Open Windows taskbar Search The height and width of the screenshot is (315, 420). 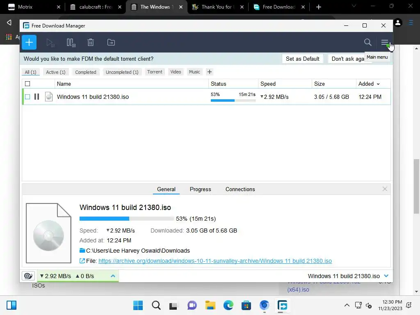click(x=156, y=305)
